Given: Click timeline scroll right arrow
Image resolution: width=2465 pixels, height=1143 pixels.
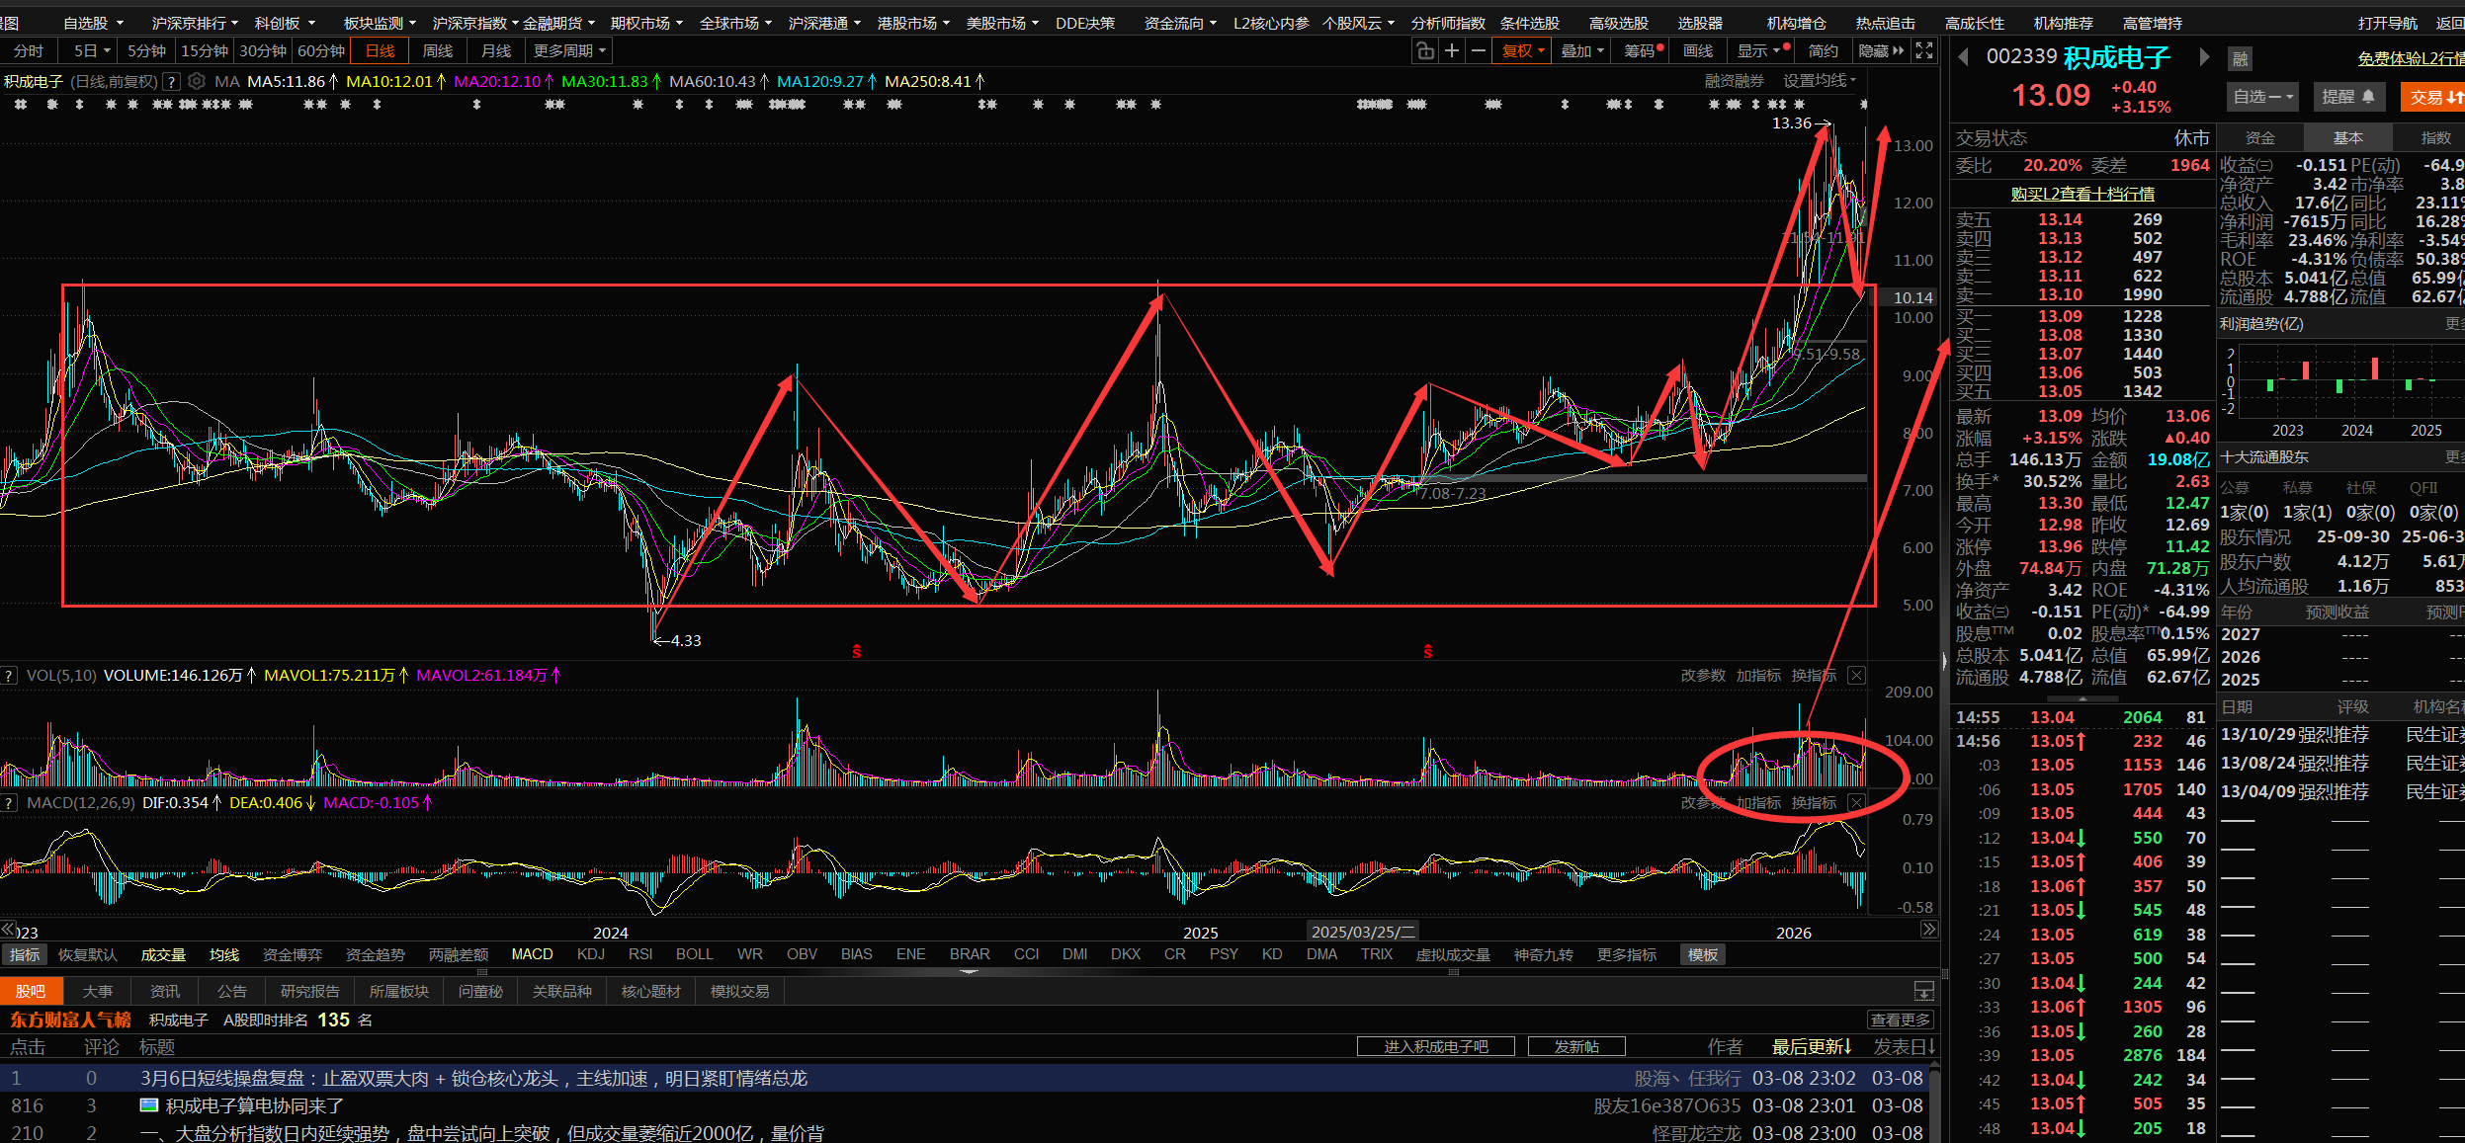Looking at the screenshot, I should tap(1927, 930).
